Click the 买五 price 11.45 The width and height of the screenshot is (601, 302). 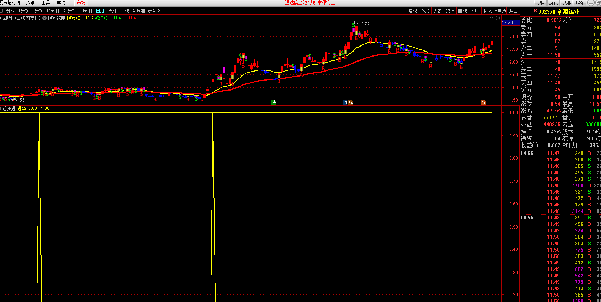tap(554, 89)
